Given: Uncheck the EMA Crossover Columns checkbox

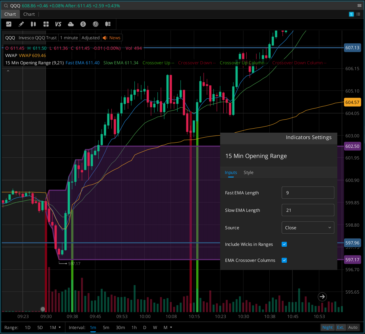Looking at the screenshot, I should coord(284,260).
